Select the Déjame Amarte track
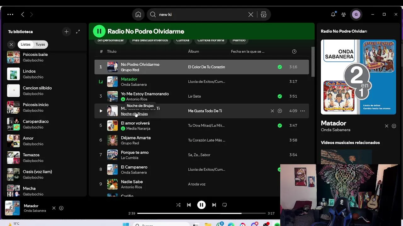This screenshot has height=226, width=403. click(201, 140)
